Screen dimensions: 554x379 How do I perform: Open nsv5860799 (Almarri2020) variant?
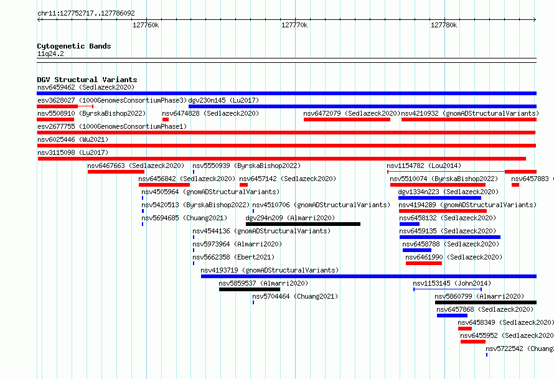(479, 296)
